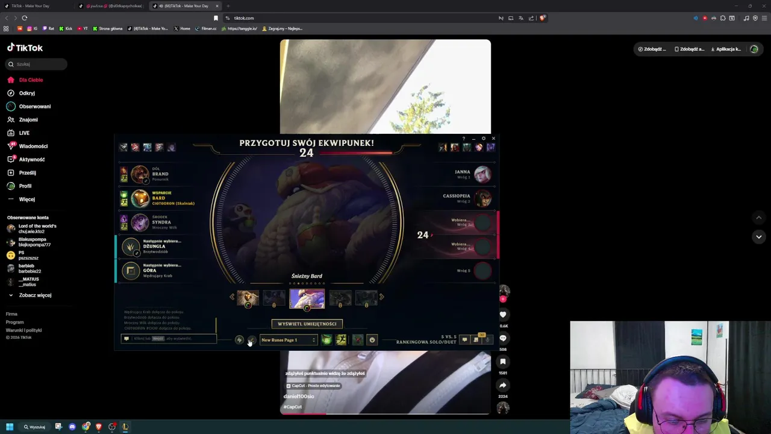Go to next TikTok video down arrow

click(x=759, y=237)
